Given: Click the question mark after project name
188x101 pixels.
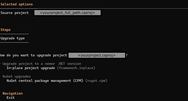Looking at the screenshot, I should [x=126, y=55].
